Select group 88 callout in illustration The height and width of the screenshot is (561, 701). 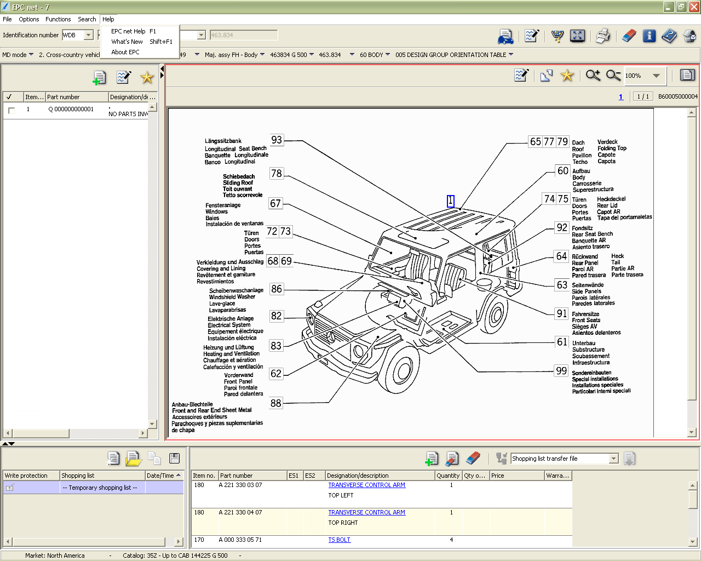(276, 403)
